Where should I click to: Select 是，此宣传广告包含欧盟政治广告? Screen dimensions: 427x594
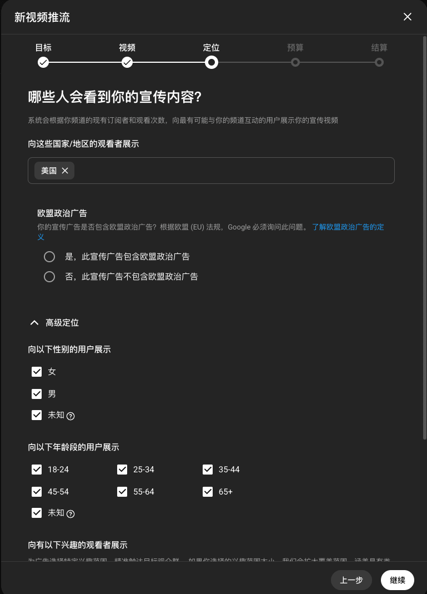click(x=49, y=256)
